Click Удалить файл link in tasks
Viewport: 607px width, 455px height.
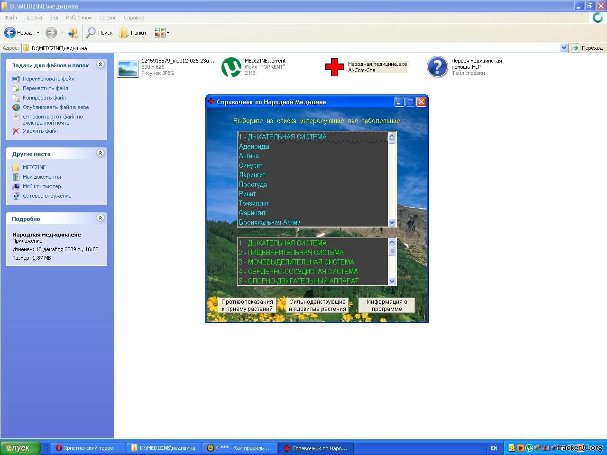coord(40,131)
